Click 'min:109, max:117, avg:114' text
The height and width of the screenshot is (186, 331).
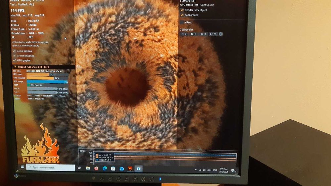[x=27, y=15]
